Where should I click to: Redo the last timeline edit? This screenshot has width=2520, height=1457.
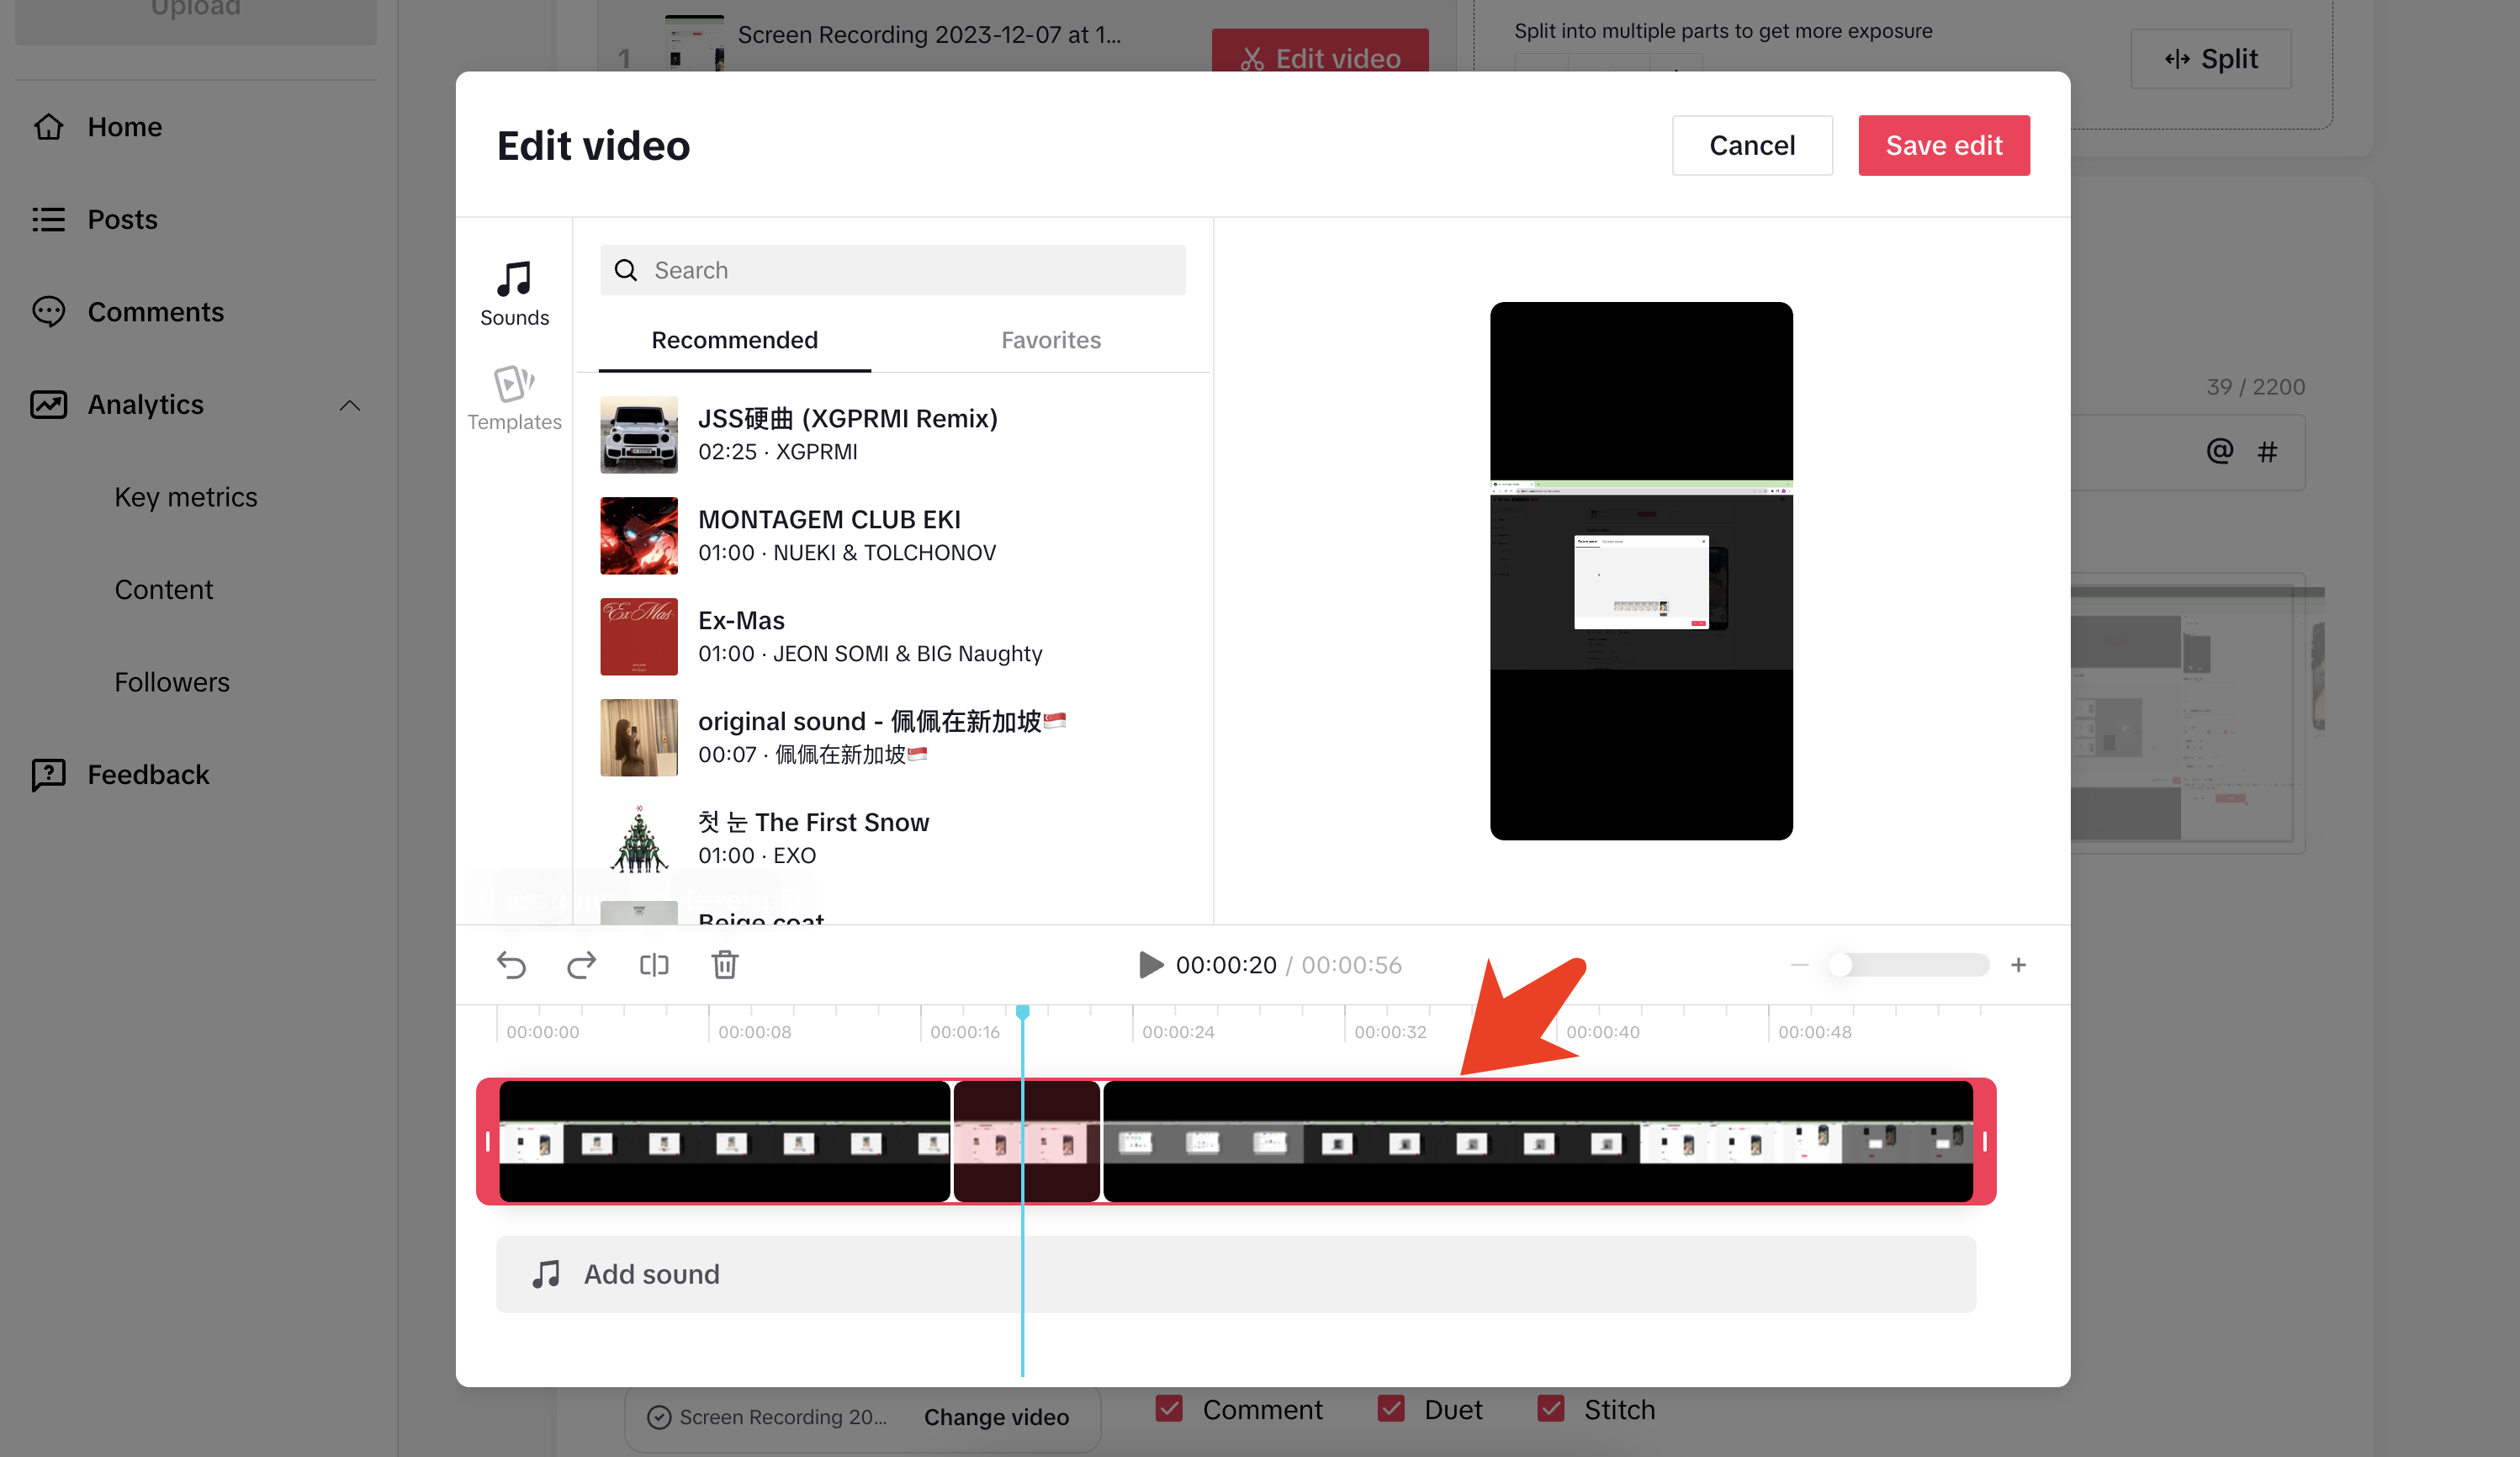tap(581, 964)
